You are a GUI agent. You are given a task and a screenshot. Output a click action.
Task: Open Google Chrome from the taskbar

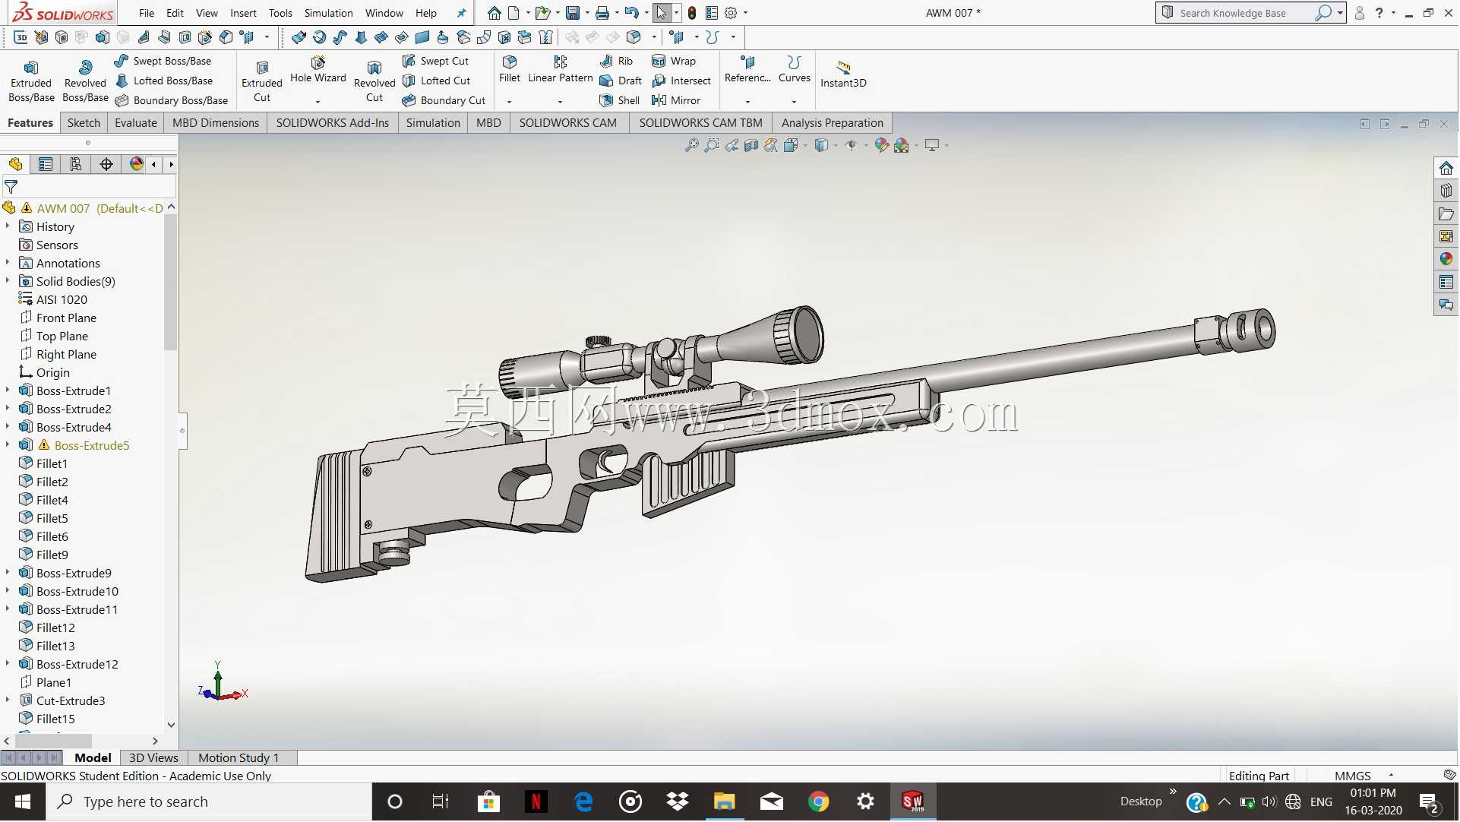pos(819,802)
